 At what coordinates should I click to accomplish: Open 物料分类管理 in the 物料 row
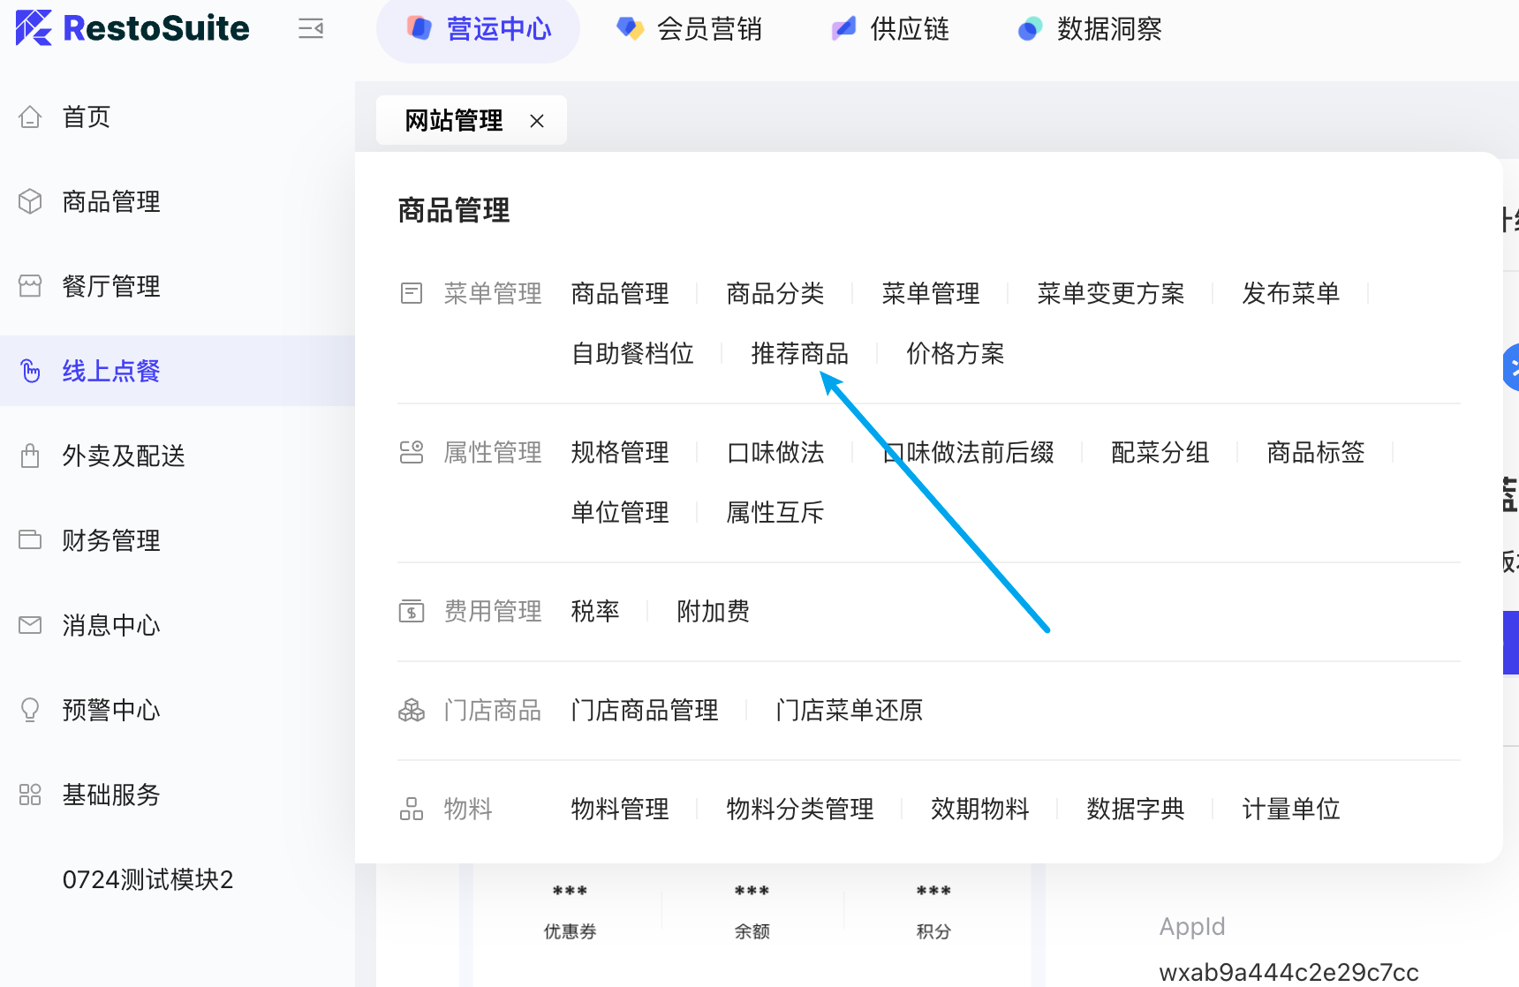799,810
